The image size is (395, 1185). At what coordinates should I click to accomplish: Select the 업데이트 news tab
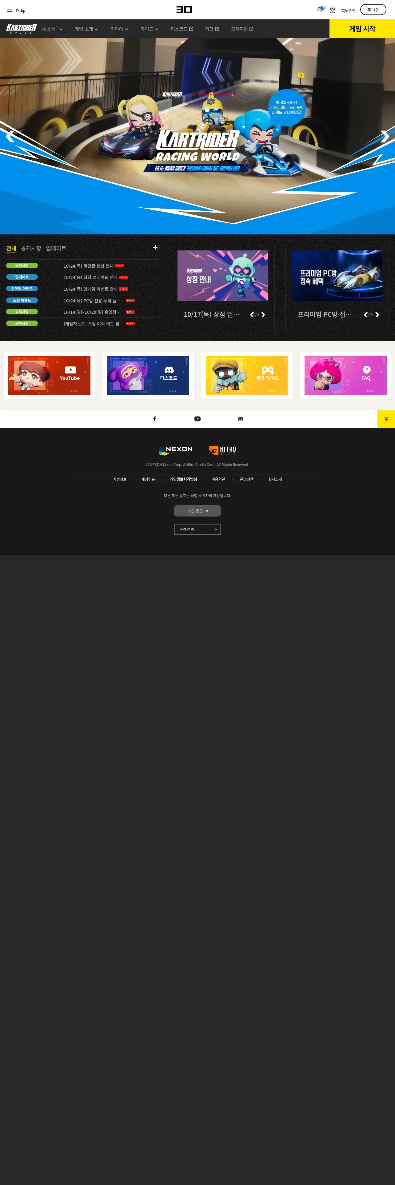(x=56, y=248)
